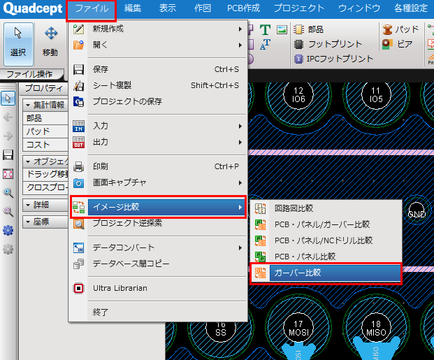Screen dimensions: 434x360
Task: Choose データベース間コピー menu entry
Action: coord(158,264)
